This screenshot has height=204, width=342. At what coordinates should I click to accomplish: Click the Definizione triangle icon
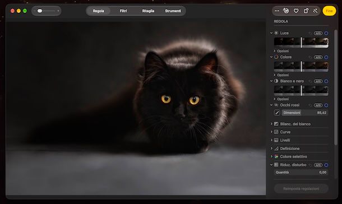[x=276, y=149]
